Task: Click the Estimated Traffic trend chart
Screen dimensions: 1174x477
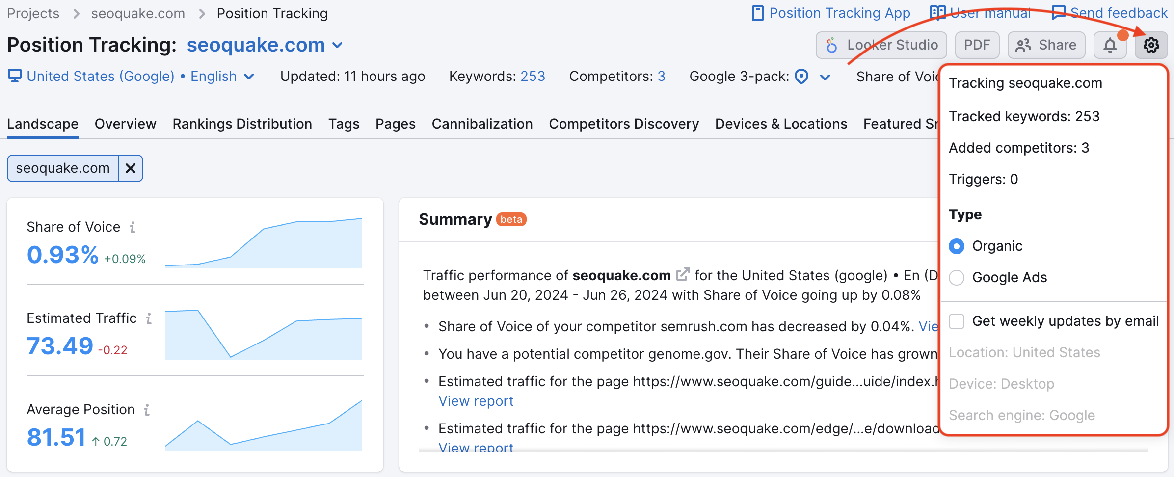Action: (264, 334)
